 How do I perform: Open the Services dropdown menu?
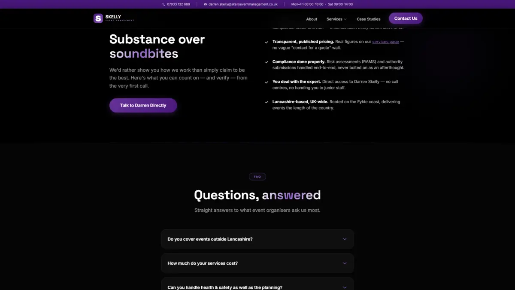pyautogui.click(x=336, y=19)
